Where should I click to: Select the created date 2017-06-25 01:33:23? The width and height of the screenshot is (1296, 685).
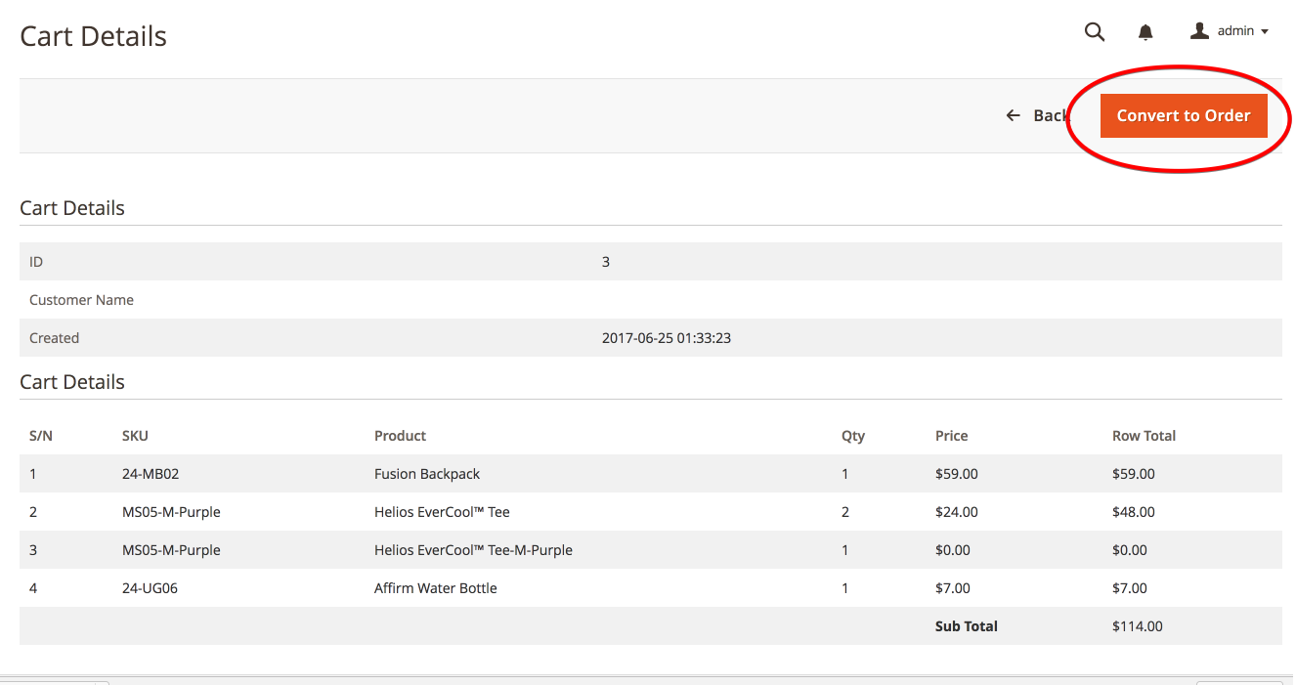pos(667,338)
